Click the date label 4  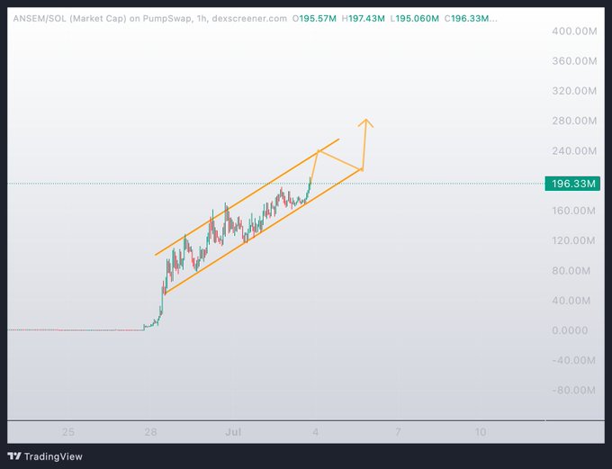pyautogui.click(x=315, y=432)
